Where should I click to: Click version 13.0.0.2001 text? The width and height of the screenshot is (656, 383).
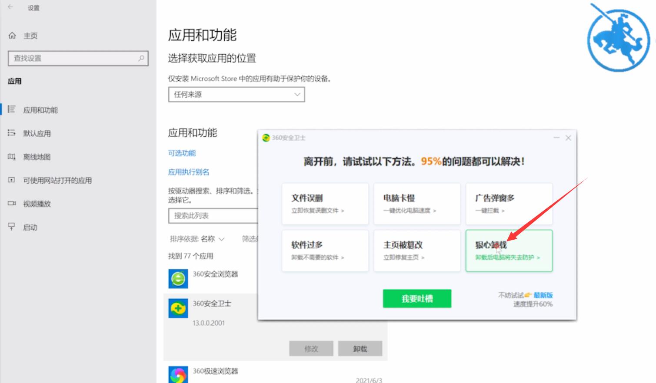209,323
